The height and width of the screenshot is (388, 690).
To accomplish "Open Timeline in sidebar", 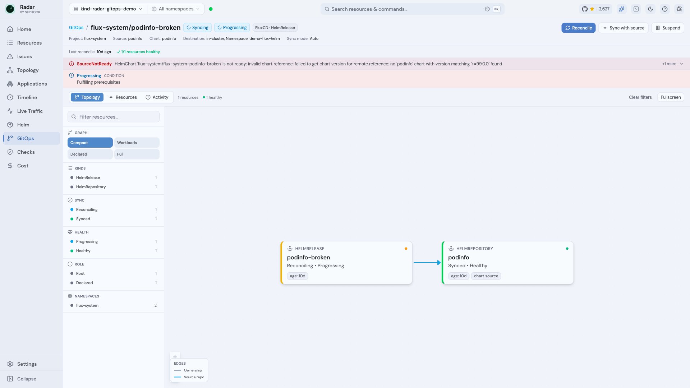I will pyautogui.click(x=31, y=97).
